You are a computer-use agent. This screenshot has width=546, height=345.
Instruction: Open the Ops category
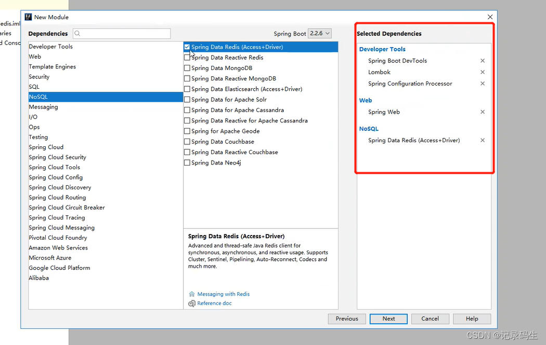(x=106, y=127)
